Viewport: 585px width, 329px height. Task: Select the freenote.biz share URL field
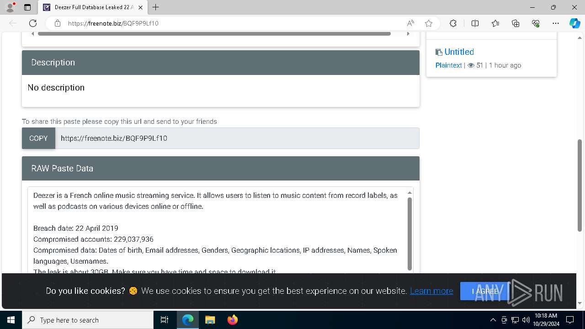[x=237, y=138]
